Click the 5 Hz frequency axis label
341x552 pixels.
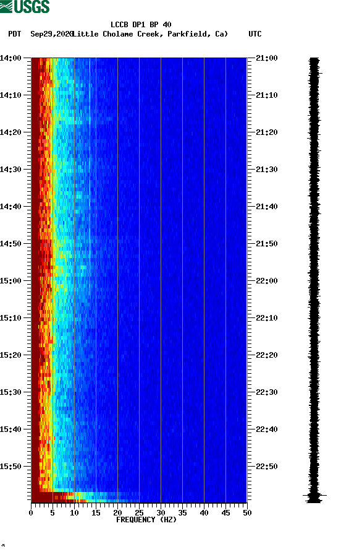coord(53,513)
